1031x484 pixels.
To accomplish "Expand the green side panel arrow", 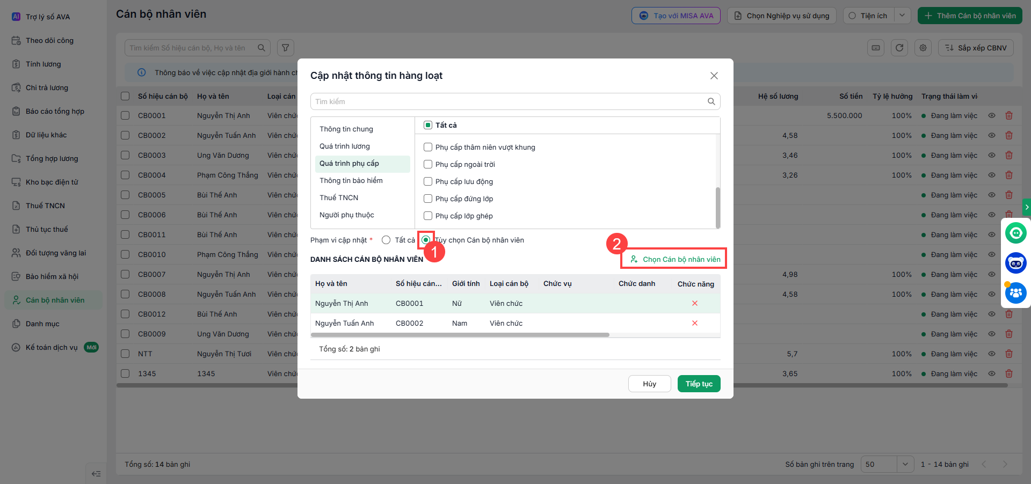I will [1027, 207].
